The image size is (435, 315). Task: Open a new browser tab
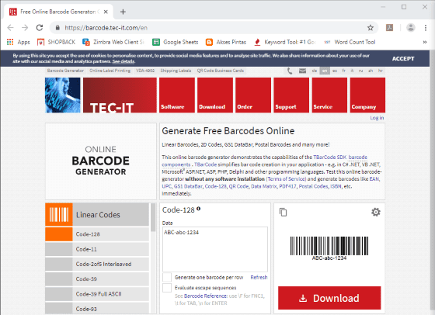coord(123,12)
